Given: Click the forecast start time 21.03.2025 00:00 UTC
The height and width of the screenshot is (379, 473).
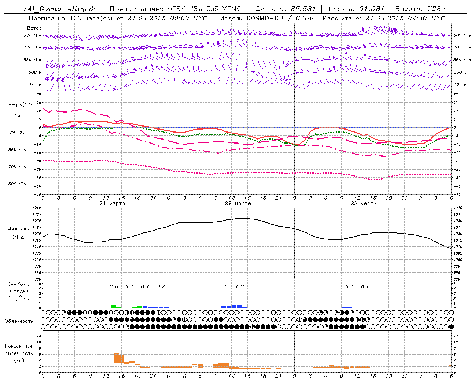Looking at the screenshot, I should pyautogui.click(x=167, y=18).
